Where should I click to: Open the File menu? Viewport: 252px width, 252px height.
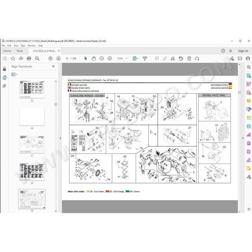click(3, 46)
